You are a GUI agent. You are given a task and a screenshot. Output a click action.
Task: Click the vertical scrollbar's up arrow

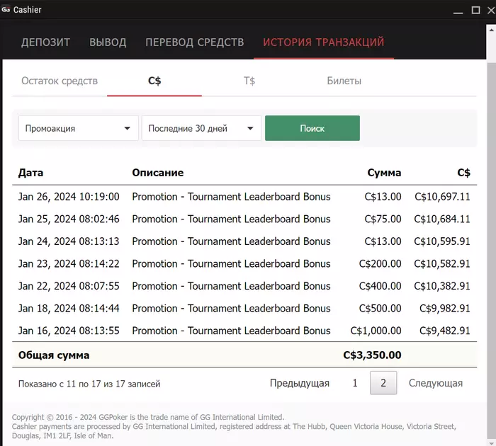491,30
